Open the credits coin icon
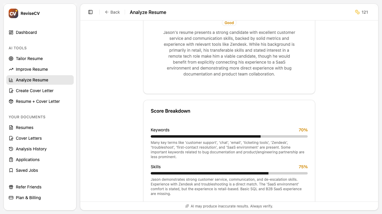382x214 pixels. [357, 12]
